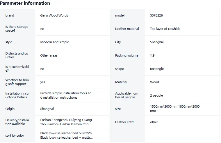Expand the truncated sort by color value
The width and height of the screenshot is (221, 143).
coord(66,135)
